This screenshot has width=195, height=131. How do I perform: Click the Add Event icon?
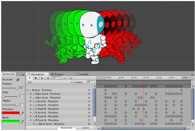coord(71,78)
